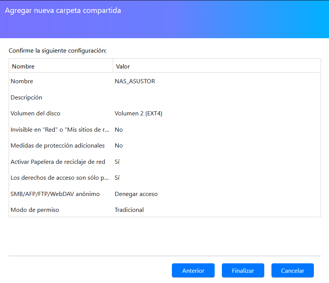Image resolution: width=329 pixels, height=283 pixels.
Task: Select the Descripción row
Action: pos(27,98)
